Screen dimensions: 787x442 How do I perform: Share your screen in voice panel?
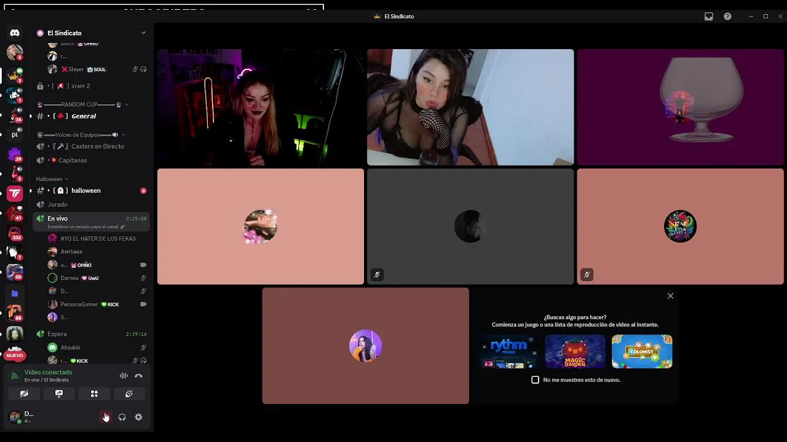[x=59, y=394]
